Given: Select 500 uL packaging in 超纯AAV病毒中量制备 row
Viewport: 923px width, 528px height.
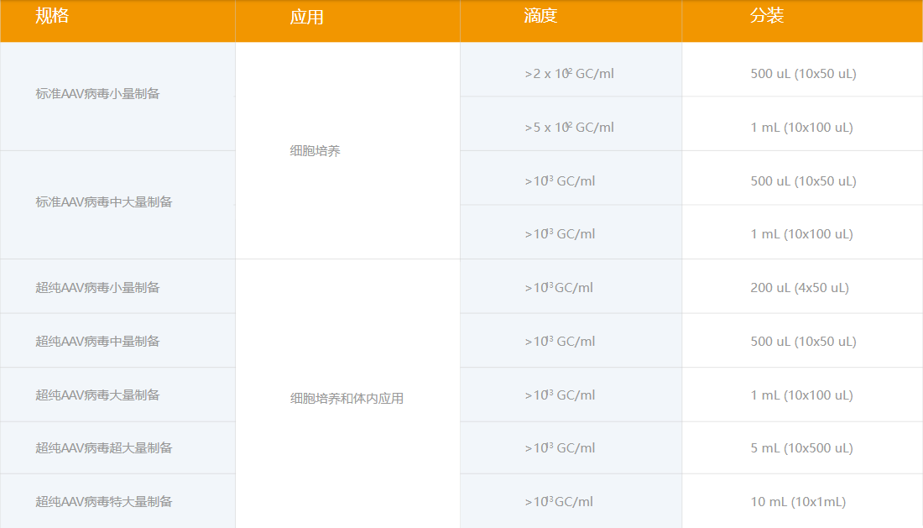Looking at the screenshot, I should 803,342.
